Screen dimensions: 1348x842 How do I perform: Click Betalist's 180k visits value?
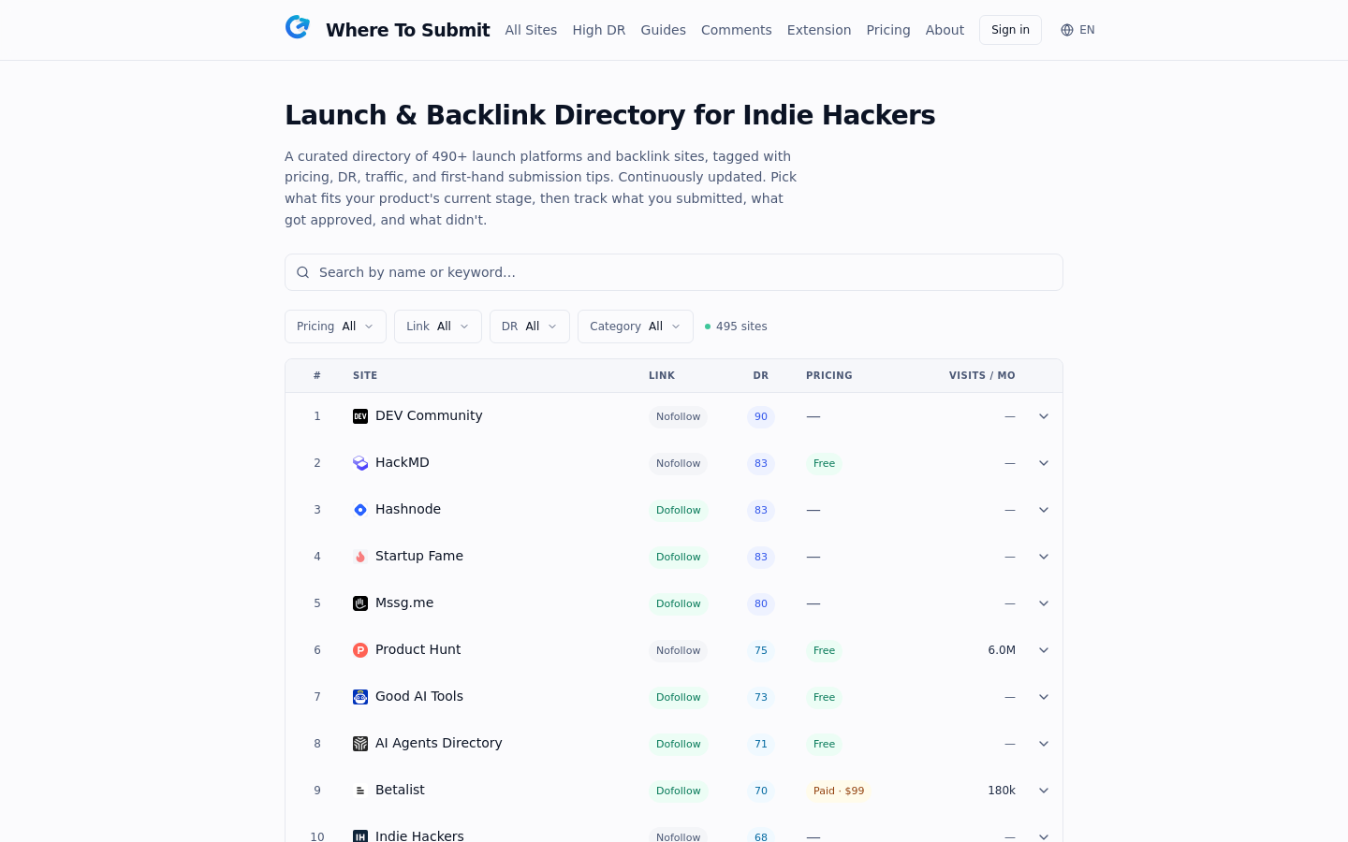tap(1002, 791)
